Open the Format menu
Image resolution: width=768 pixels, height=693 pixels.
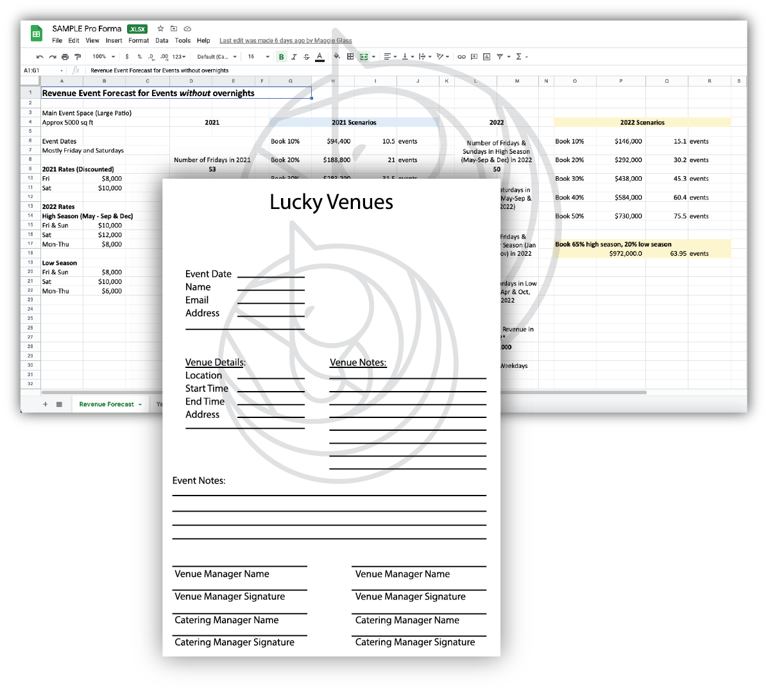pyautogui.click(x=139, y=40)
